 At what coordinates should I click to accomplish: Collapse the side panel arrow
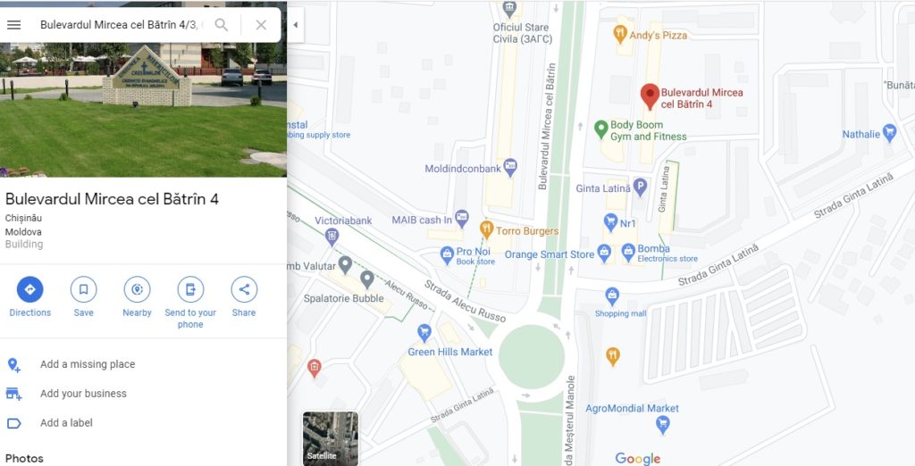pos(295,24)
